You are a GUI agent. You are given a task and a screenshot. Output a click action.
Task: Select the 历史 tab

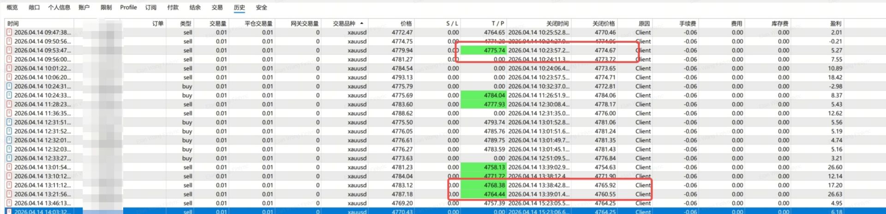click(x=239, y=7)
